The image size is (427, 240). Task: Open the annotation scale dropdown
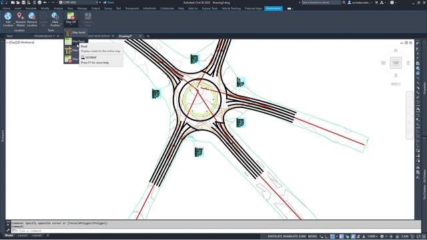pos(372,237)
